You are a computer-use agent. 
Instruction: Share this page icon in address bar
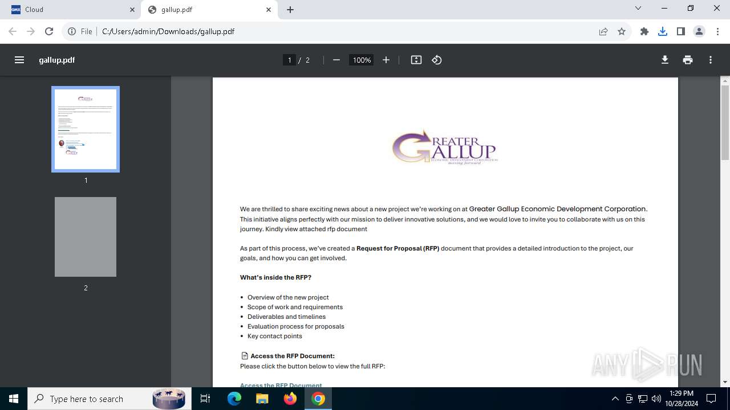click(603, 31)
